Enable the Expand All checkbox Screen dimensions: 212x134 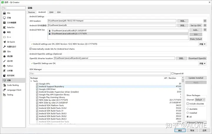(x=173, y=73)
